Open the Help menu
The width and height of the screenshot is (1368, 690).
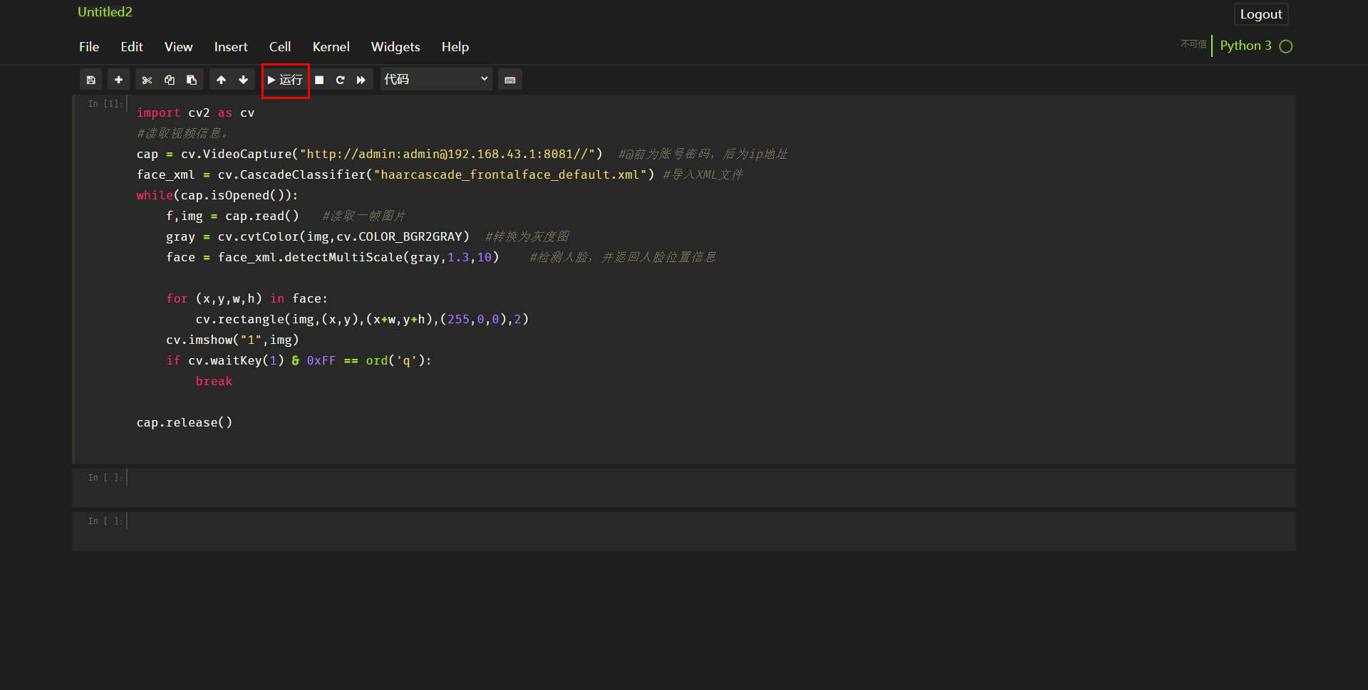455,47
